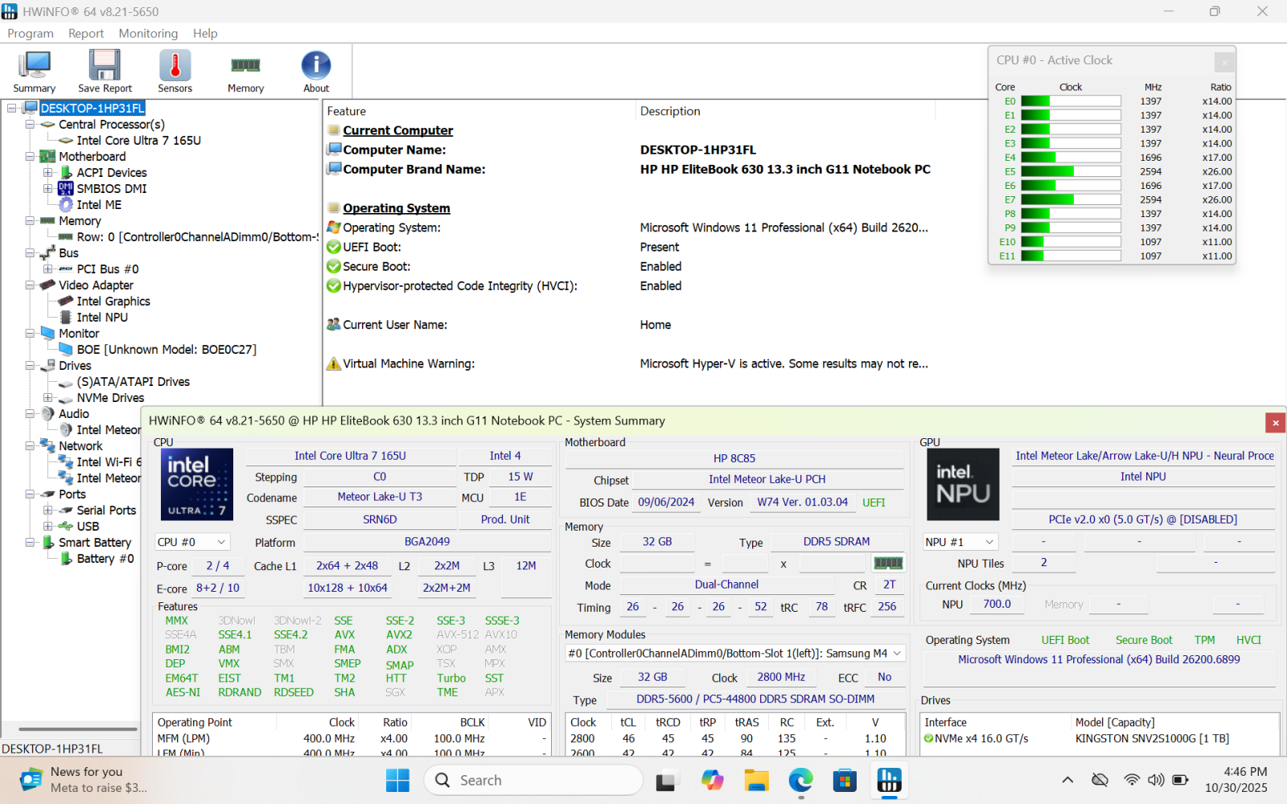Expand the ACPI Devices tree node
1287x804 pixels.
pos(48,173)
